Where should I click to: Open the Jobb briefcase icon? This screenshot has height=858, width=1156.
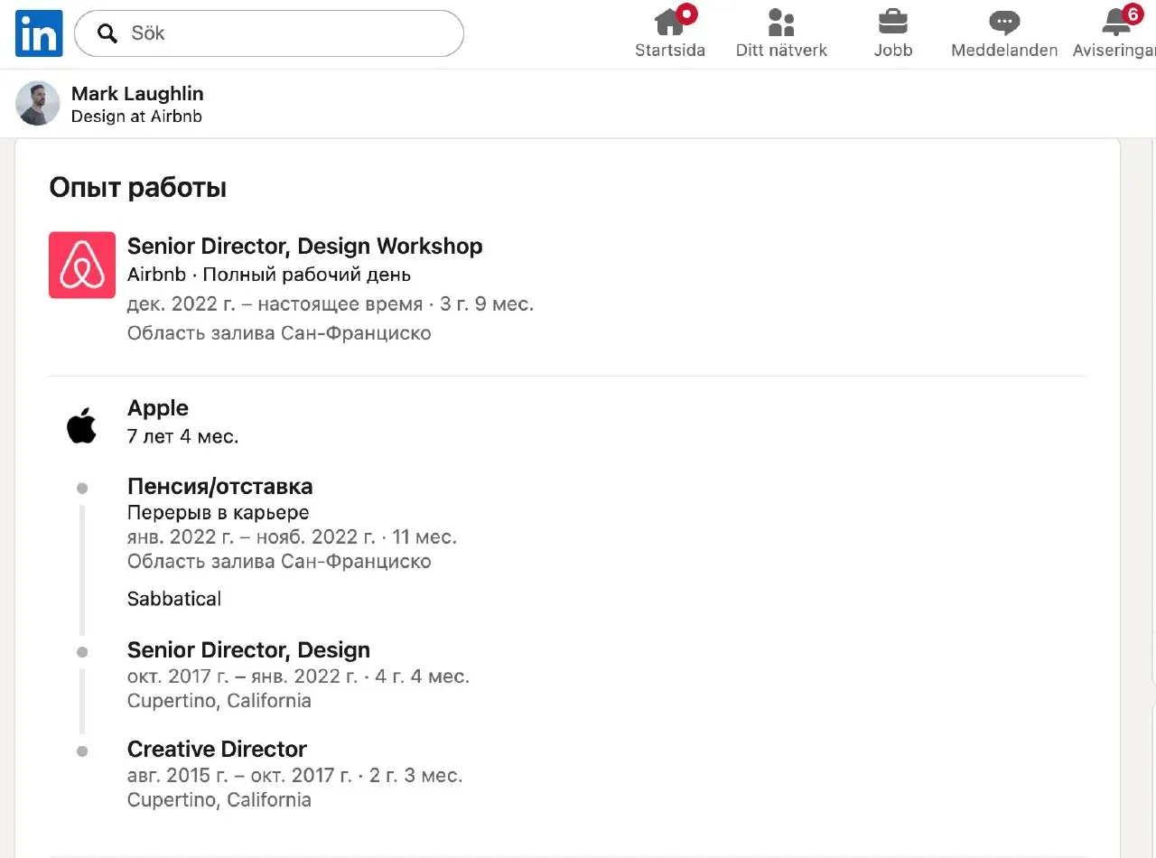pos(893,21)
